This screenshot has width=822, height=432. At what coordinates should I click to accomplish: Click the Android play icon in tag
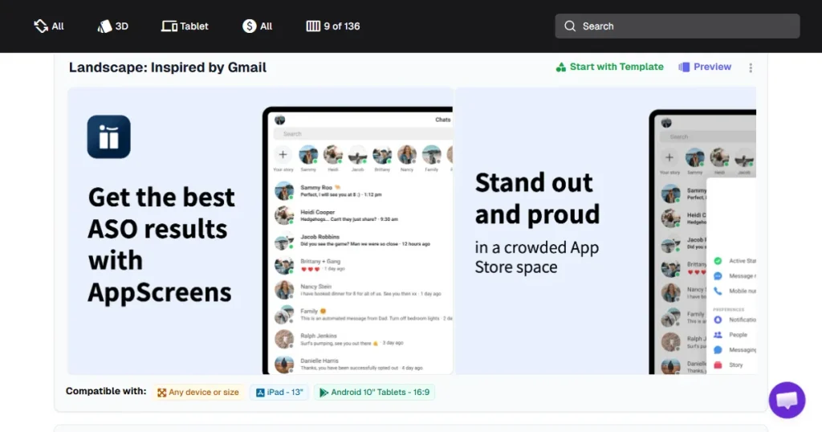[x=324, y=393]
